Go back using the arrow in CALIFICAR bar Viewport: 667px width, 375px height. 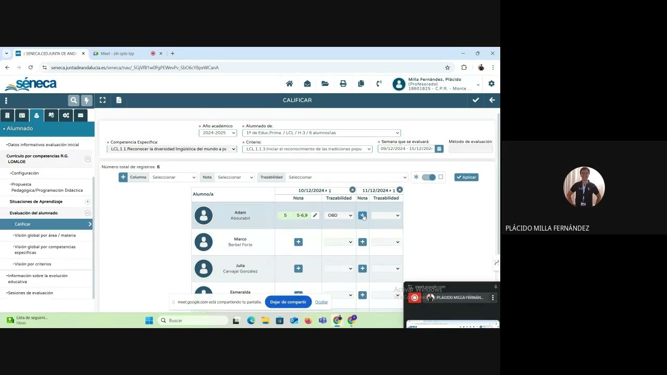pos(492,100)
